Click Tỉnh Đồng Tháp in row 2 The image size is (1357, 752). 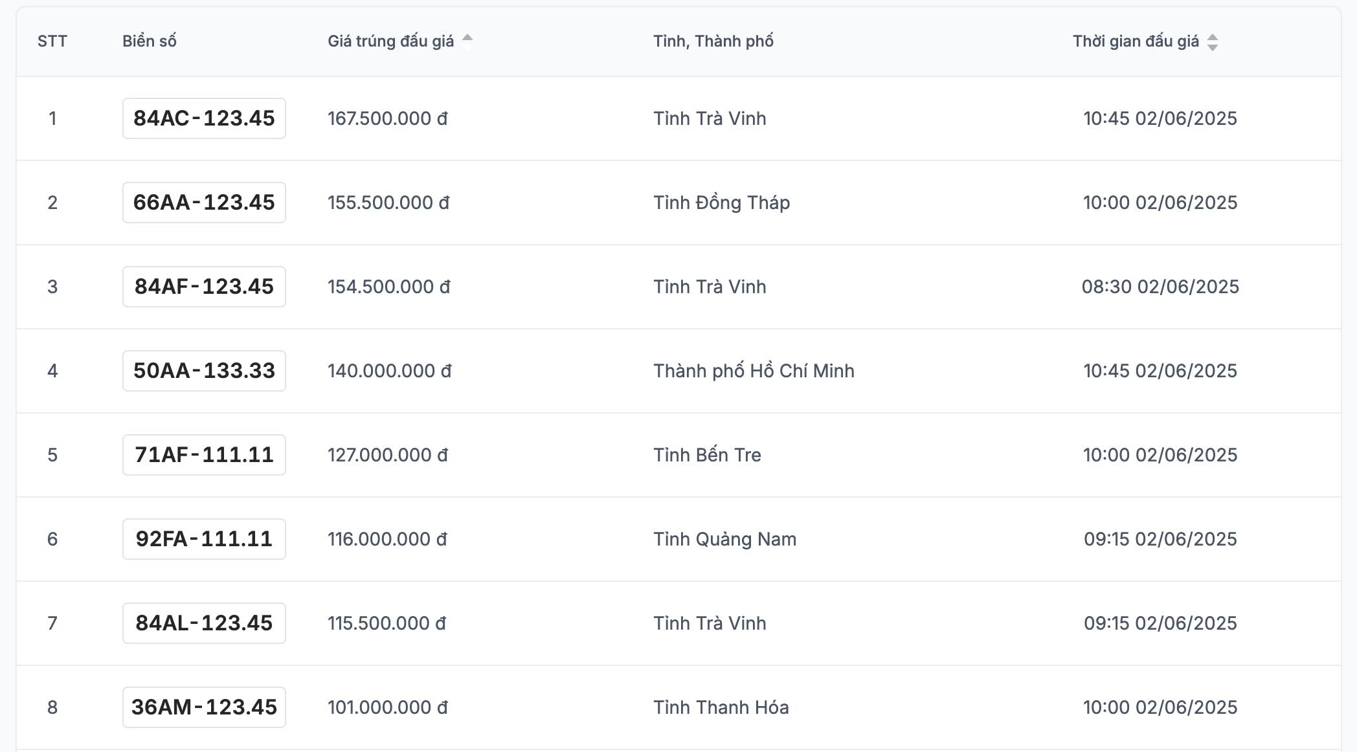(x=721, y=203)
